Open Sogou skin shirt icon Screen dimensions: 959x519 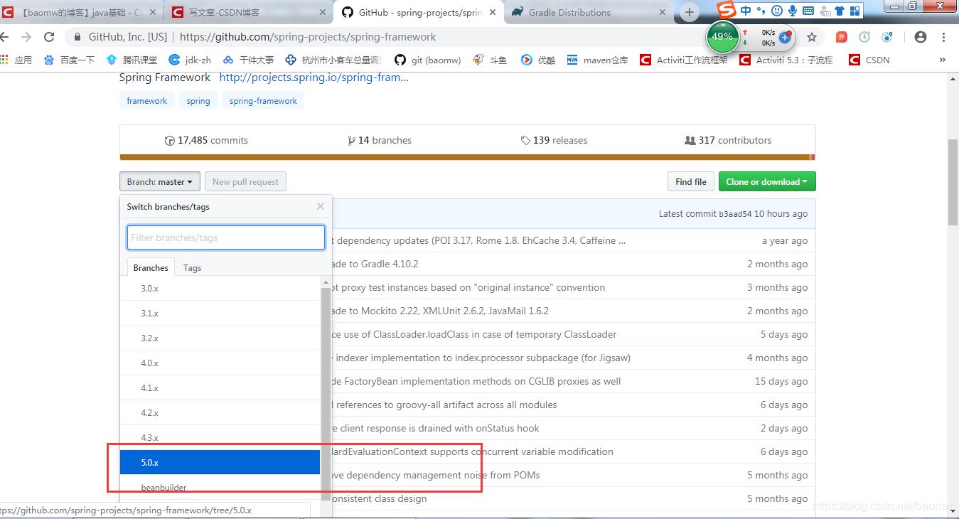(x=840, y=11)
